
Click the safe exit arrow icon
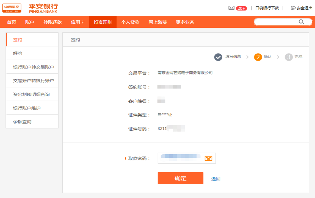(x=293, y=8)
